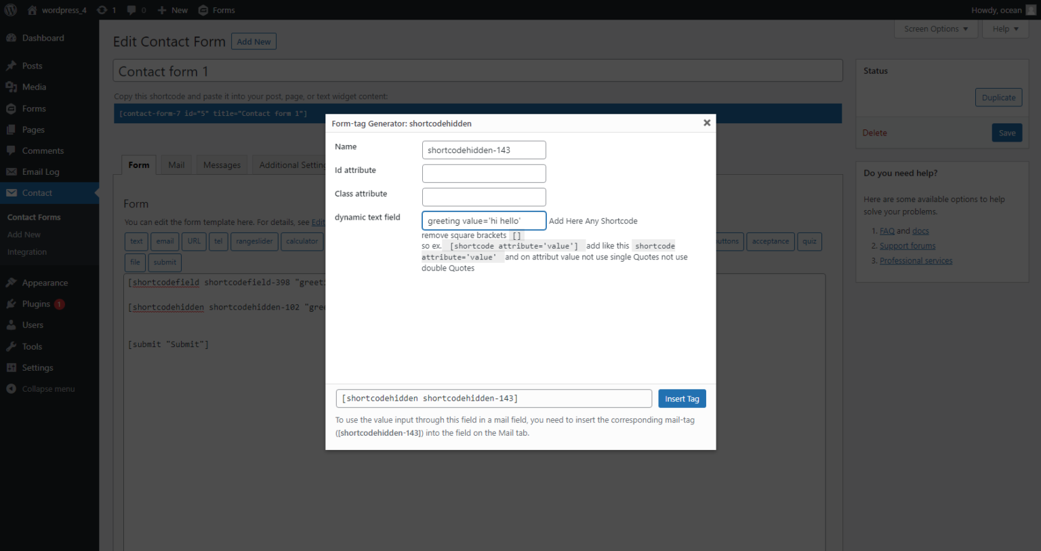Open the Media sidebar icon

point(12,87)
